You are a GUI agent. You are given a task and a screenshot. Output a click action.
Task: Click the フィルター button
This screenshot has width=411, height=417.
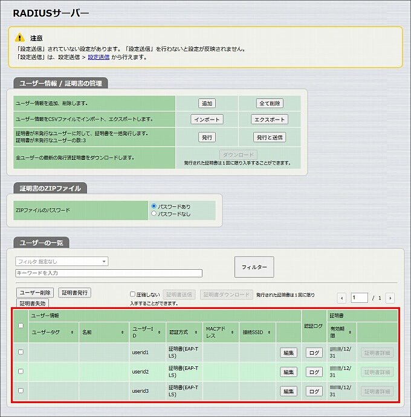coord(254,267)
